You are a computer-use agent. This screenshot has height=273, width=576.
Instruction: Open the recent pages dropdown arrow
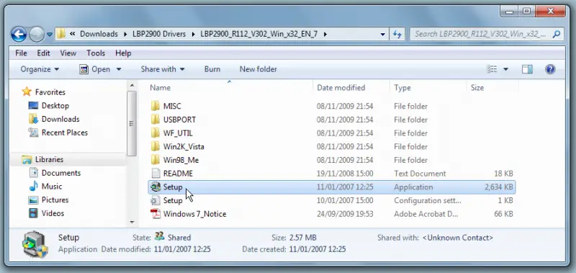50,35
